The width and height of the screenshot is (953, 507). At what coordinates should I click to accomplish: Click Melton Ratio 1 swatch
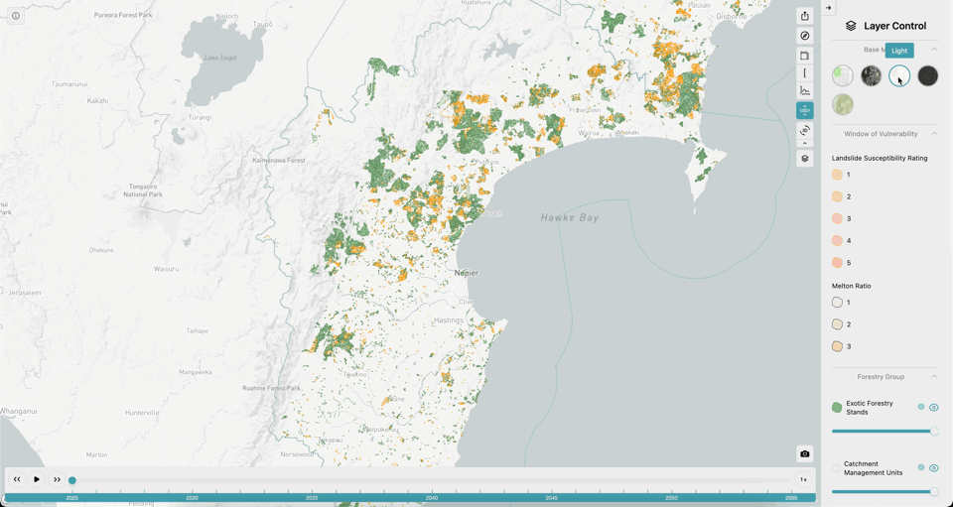click(837, 303)
